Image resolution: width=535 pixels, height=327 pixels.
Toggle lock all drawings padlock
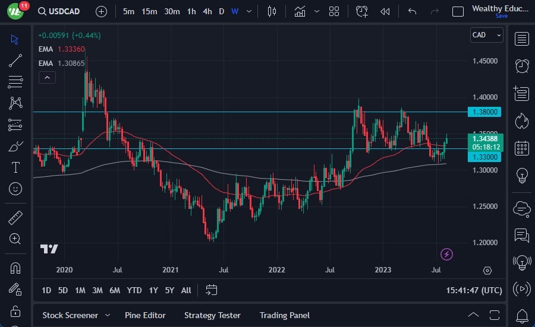[15, 311]
